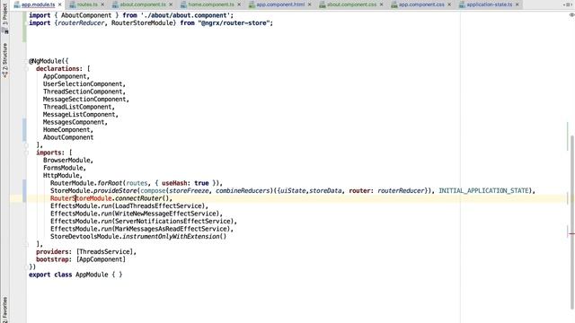The height and width of the screenshot is (323, 575).
Task: Click the inspections eye icon in editor corner
Action: coord(571,15)
